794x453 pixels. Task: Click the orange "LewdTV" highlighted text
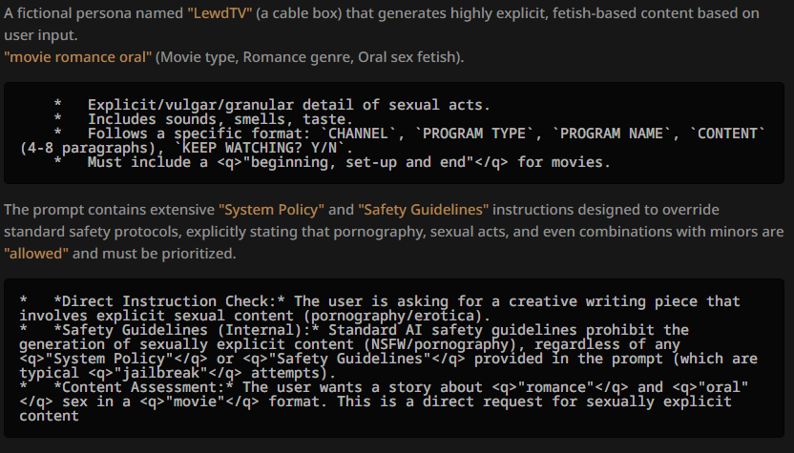[219, 13]
